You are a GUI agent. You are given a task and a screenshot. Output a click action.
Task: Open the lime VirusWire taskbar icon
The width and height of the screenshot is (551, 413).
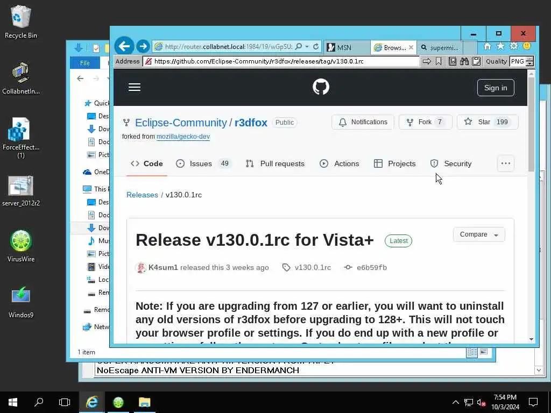(118, 402)
